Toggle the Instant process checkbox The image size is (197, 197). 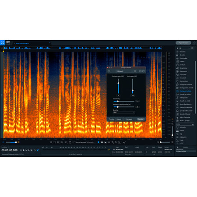click(74, 142)
